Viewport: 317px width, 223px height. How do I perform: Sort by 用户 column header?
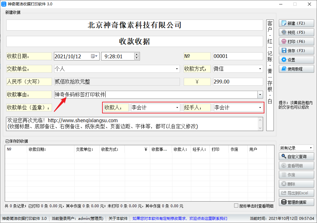(x=257, y=149)
